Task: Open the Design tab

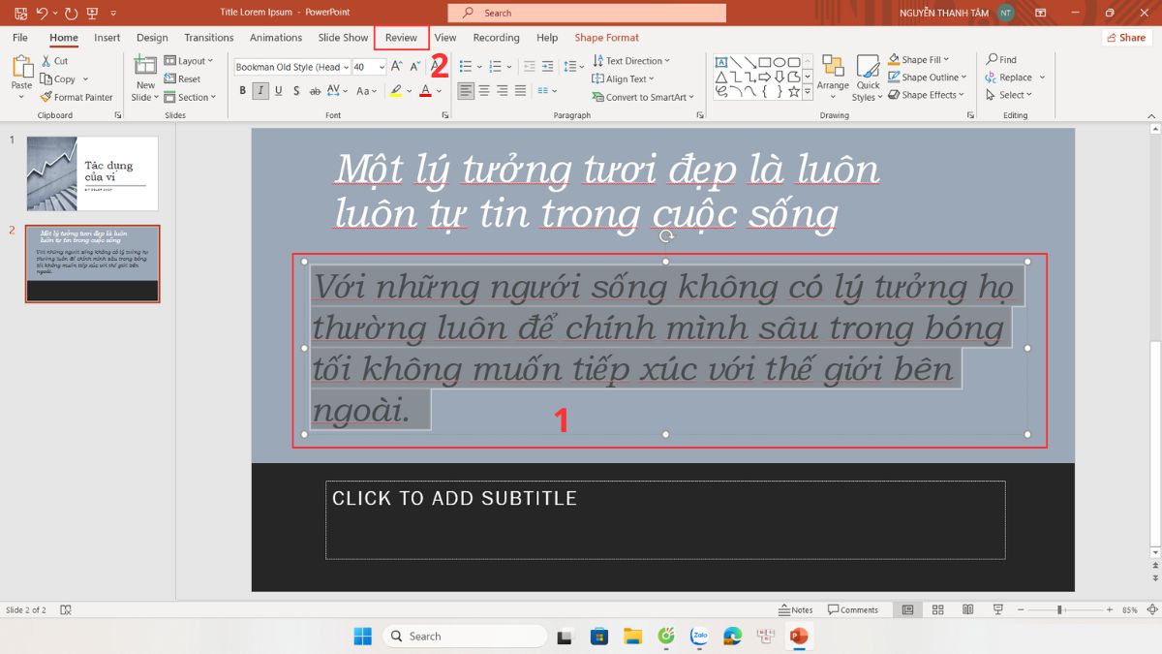Action: click(152, 38)
